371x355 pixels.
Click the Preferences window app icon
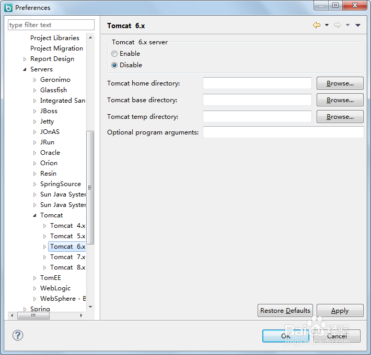coord(8,7)
